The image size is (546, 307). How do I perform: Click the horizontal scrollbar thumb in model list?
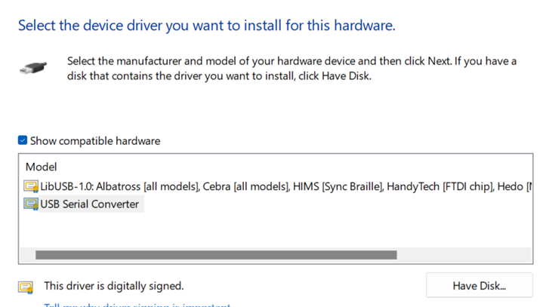coord(215,255)
